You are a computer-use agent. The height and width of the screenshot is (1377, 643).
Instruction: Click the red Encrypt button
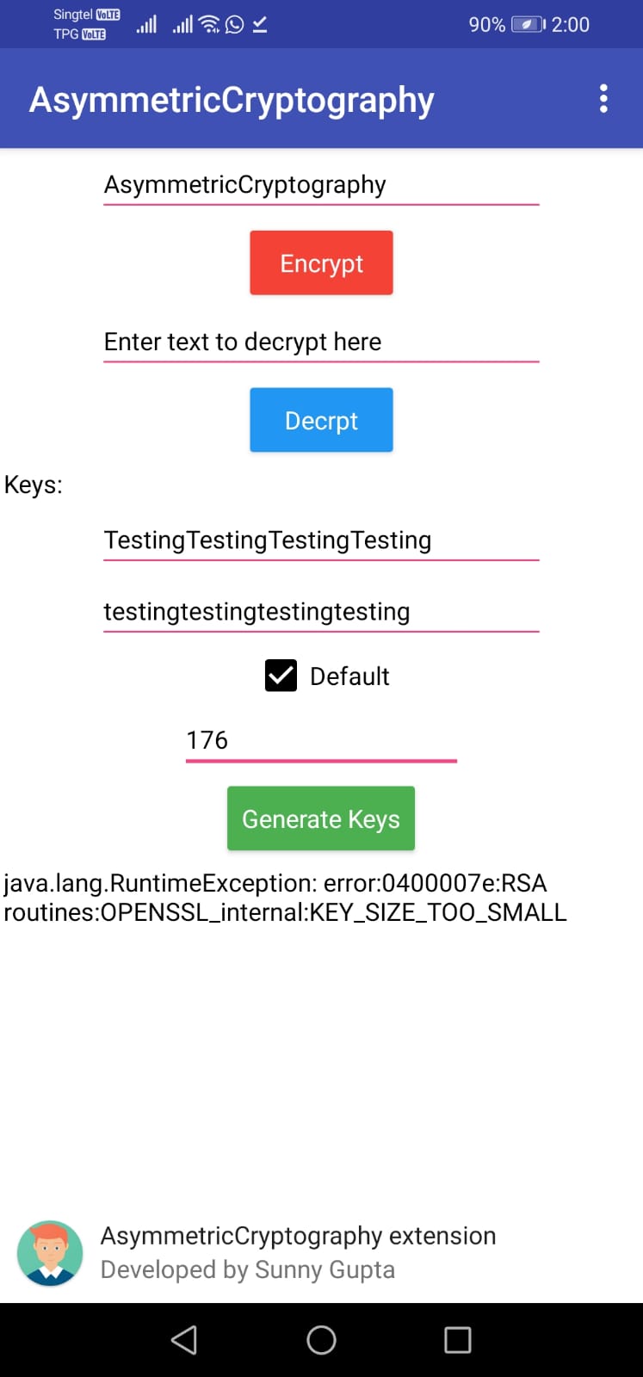(x=321, y=263)
